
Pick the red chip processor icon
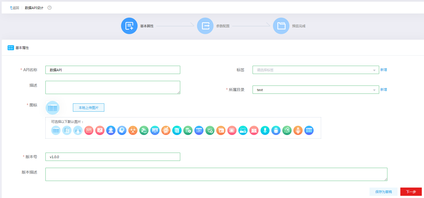pyautogui.click(x=232, y=130)
